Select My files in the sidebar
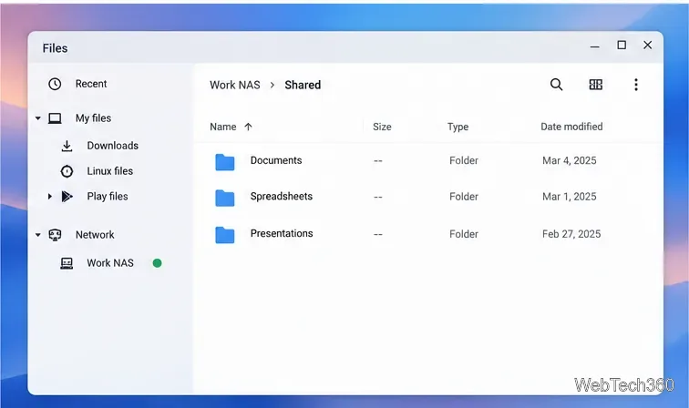689x408 pixels. [93, 118]
